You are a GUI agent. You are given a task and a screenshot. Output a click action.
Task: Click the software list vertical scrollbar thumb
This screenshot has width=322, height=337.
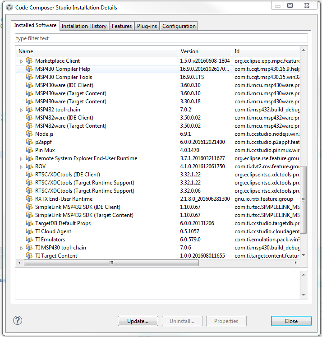(304, 200)
